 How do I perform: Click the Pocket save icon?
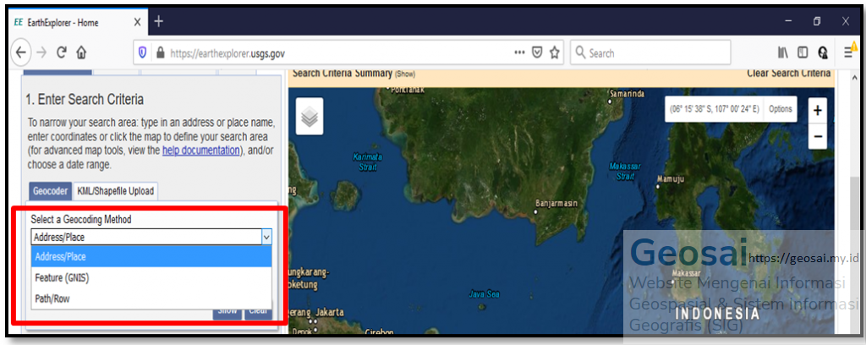(536, 52)
